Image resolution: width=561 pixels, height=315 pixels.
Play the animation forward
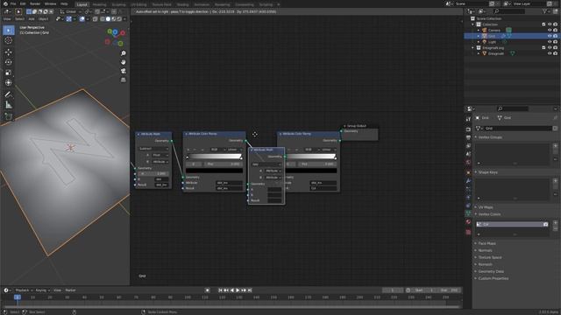coord(238,290)
